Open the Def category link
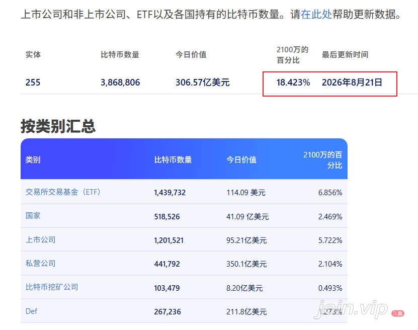418x330 pixels. [x=32, y=311]
